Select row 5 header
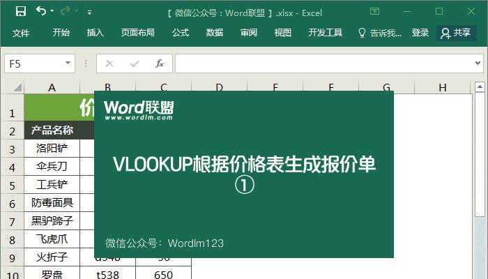488x279 pixels. [12, 185]
